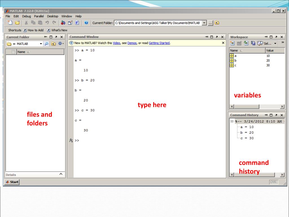
Task: Click the Open Variable icon in Workspace
Action: 239,43
